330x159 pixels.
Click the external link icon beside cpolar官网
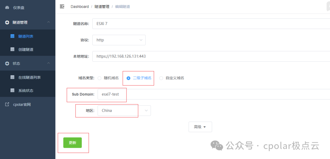pyautogui.click(x=7, y=104)
